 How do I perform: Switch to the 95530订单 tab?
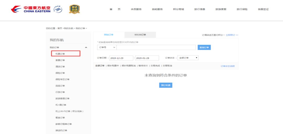[140, 35]
